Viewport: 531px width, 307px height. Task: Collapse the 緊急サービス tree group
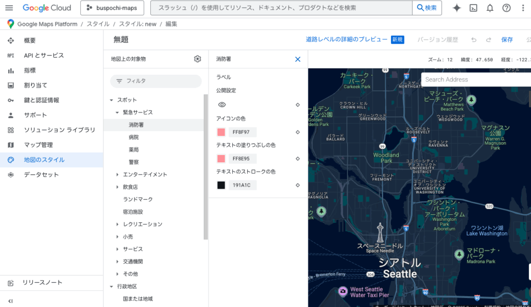[118, 113]
